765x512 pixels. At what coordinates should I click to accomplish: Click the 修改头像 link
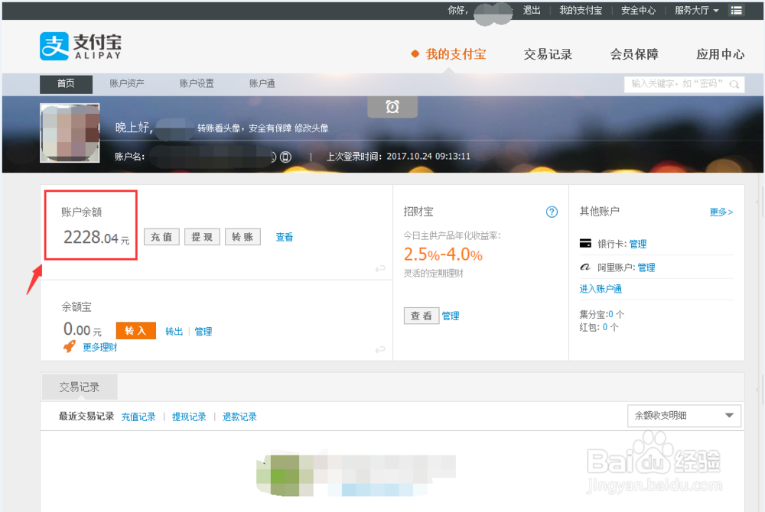[x=311, y=128]
